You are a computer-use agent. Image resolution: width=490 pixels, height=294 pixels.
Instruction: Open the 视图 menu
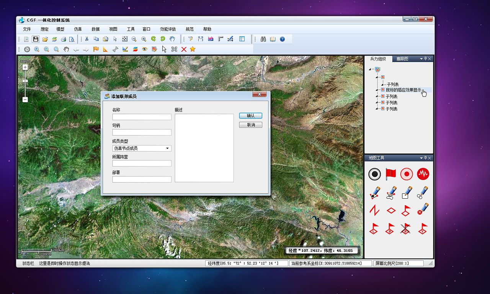pos(113,29)
